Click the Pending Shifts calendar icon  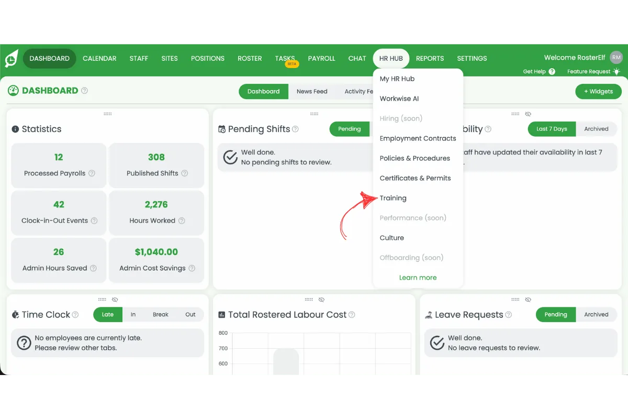click(x=222, y=129)
